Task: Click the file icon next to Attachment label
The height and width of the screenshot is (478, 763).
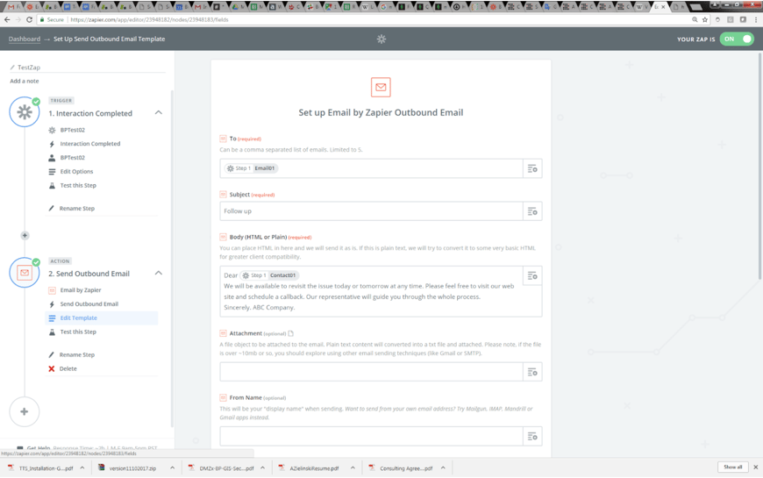Action: [x=291, y=333]
